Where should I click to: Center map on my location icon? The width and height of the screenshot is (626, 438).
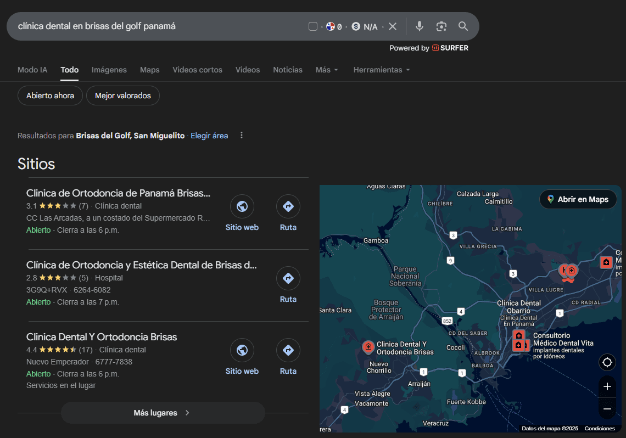point(607,362)
